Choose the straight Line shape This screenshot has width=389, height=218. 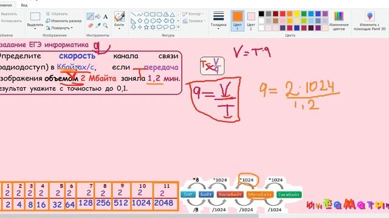pyautogui.click(x=134, y=15)
